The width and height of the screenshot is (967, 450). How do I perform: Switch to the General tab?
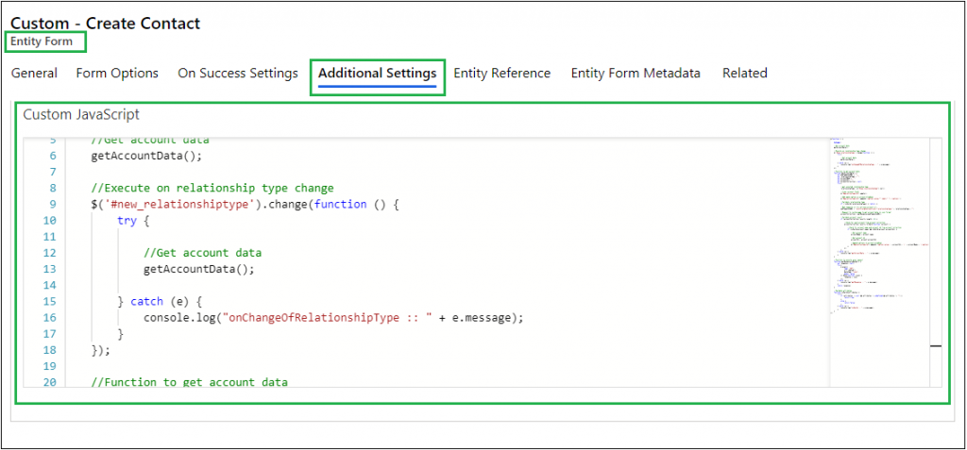point(34,74)
